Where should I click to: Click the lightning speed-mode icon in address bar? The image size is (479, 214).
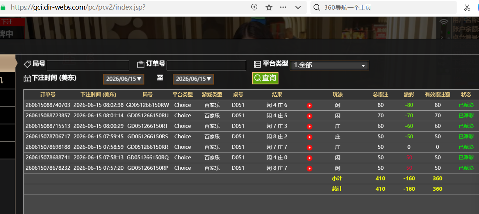click(254, 7)
